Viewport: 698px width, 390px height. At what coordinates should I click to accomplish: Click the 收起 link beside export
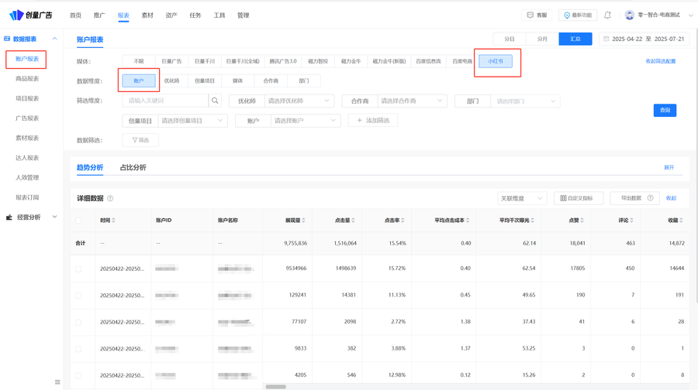tap(671, 198)
